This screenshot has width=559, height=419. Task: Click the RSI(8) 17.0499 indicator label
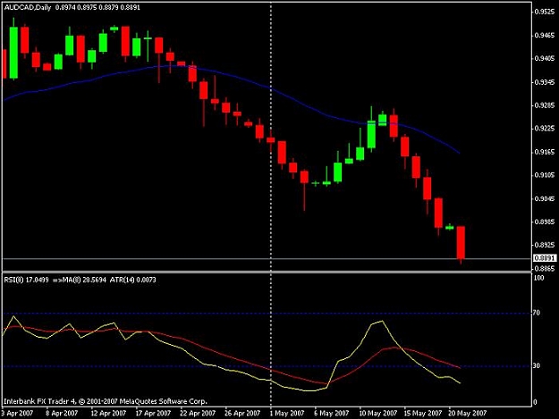click(x=26, y=280)
